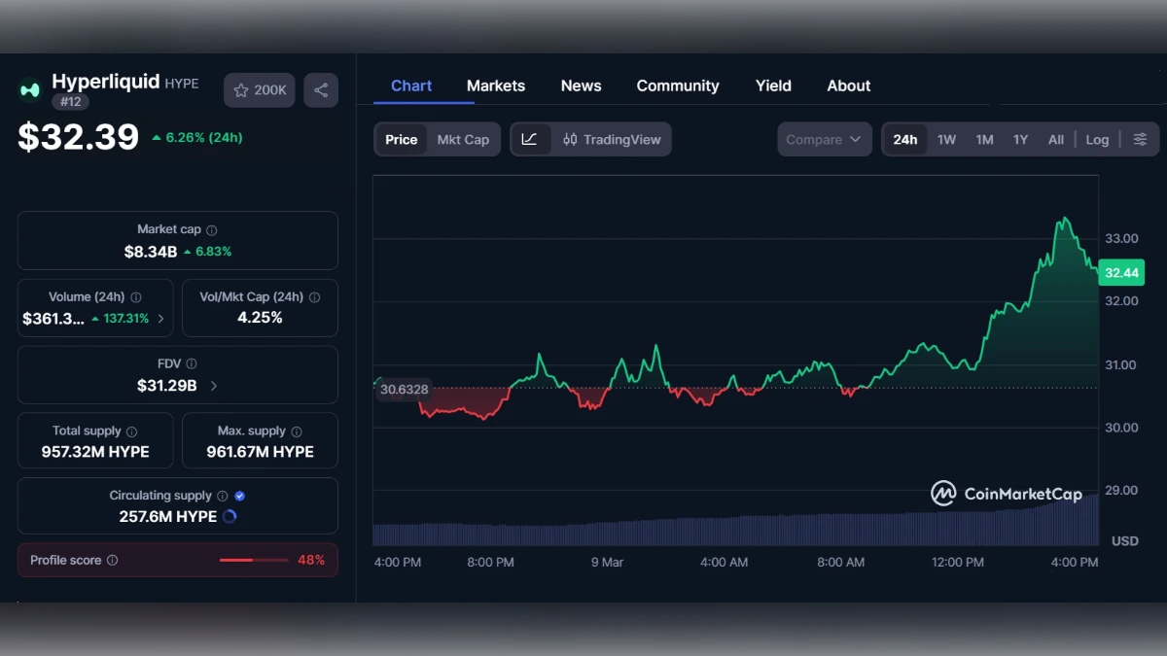Star Hyperliquid to add to watchlist
Screen dimensions: 1167x656
[x=240, y=89]
